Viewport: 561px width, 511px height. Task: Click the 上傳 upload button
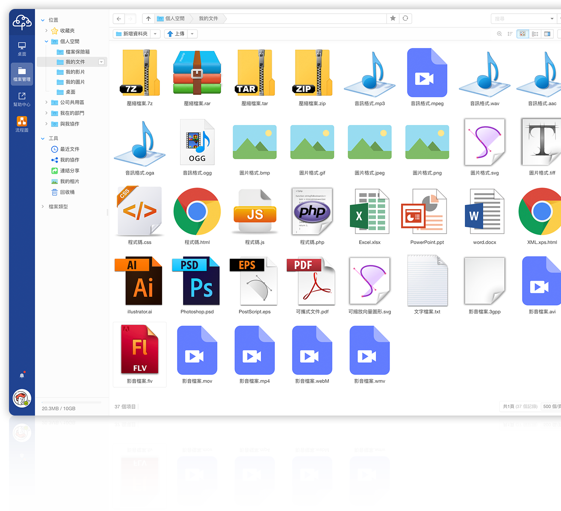176,34
